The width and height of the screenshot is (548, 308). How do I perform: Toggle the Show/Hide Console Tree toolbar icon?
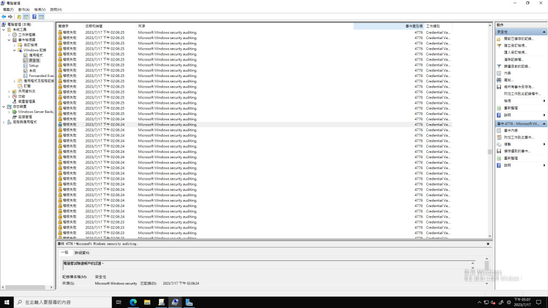tap(26, 17)
